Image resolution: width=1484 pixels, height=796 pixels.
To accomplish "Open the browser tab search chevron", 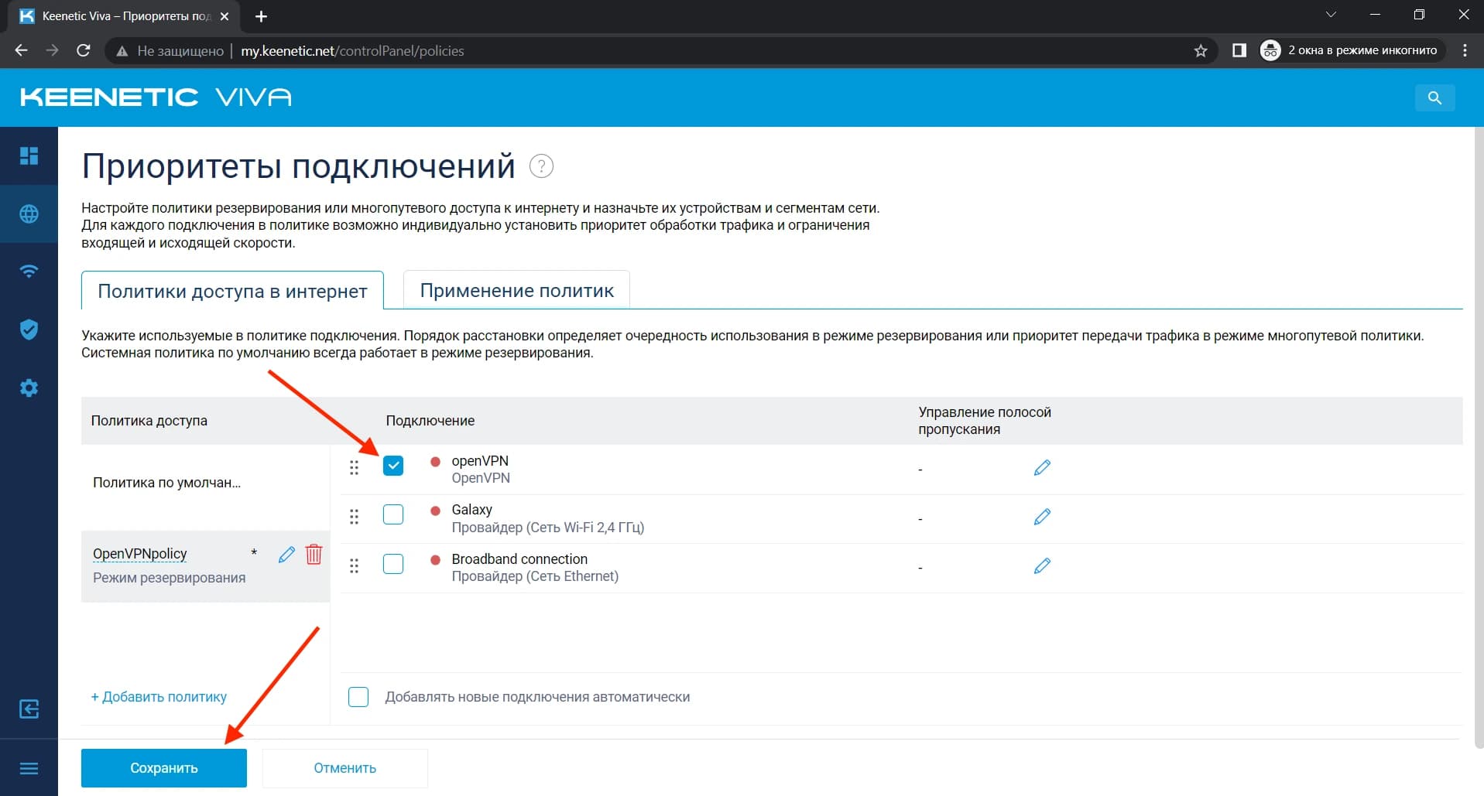I will (x=1330, y=14).
